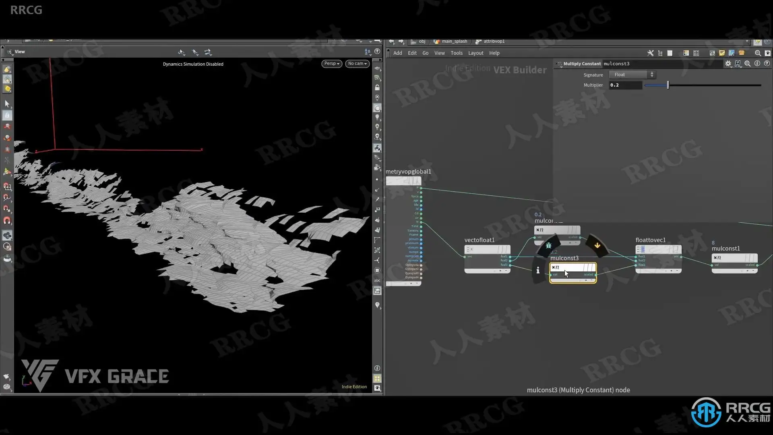The height and width of the screenshot is (435, 773).
Task: Toggle list view mode in network editor
Action: pos(670,53)
